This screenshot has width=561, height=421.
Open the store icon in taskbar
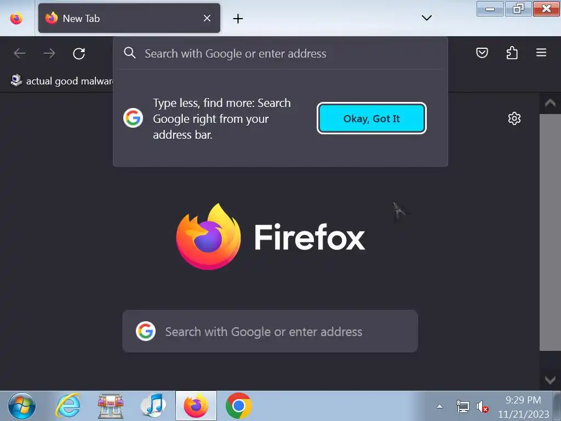tap(111, 406)
